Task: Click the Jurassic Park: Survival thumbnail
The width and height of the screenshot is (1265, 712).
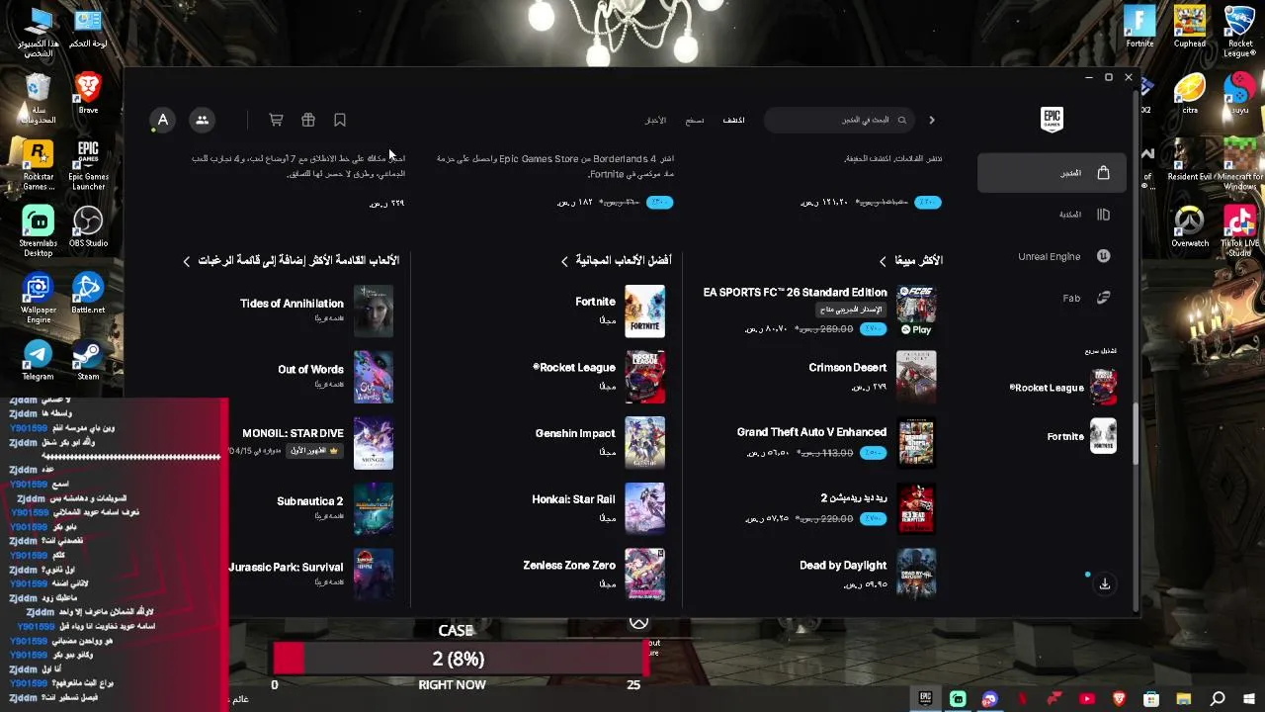Action: click(x=374, y=574)
